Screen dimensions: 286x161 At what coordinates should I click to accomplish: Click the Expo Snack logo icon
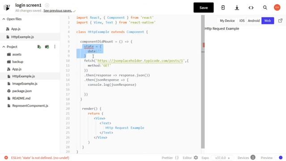click(7, 7)
